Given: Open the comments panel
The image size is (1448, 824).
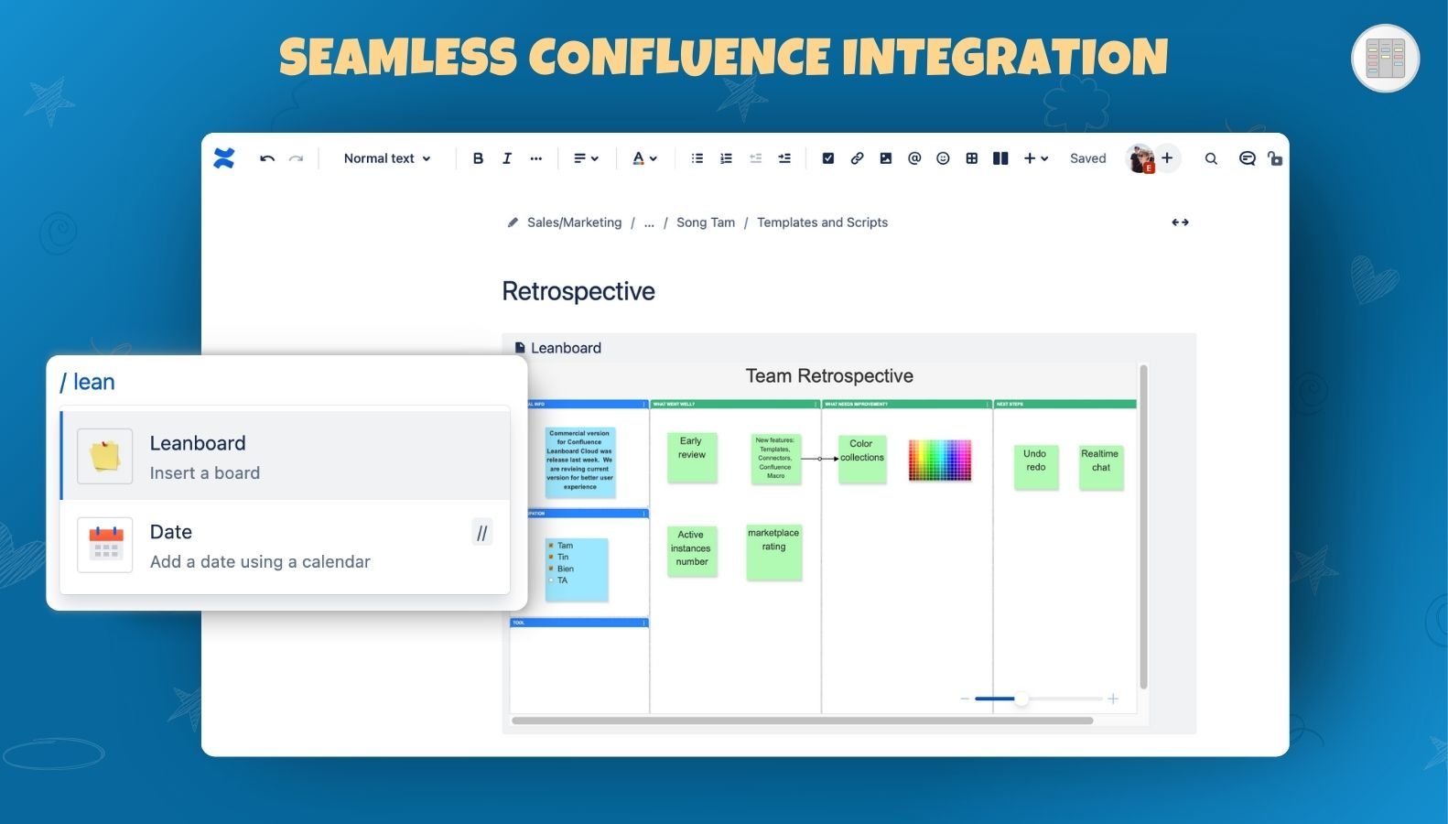Looking at the screenshot, I should tap(1247, 158).
